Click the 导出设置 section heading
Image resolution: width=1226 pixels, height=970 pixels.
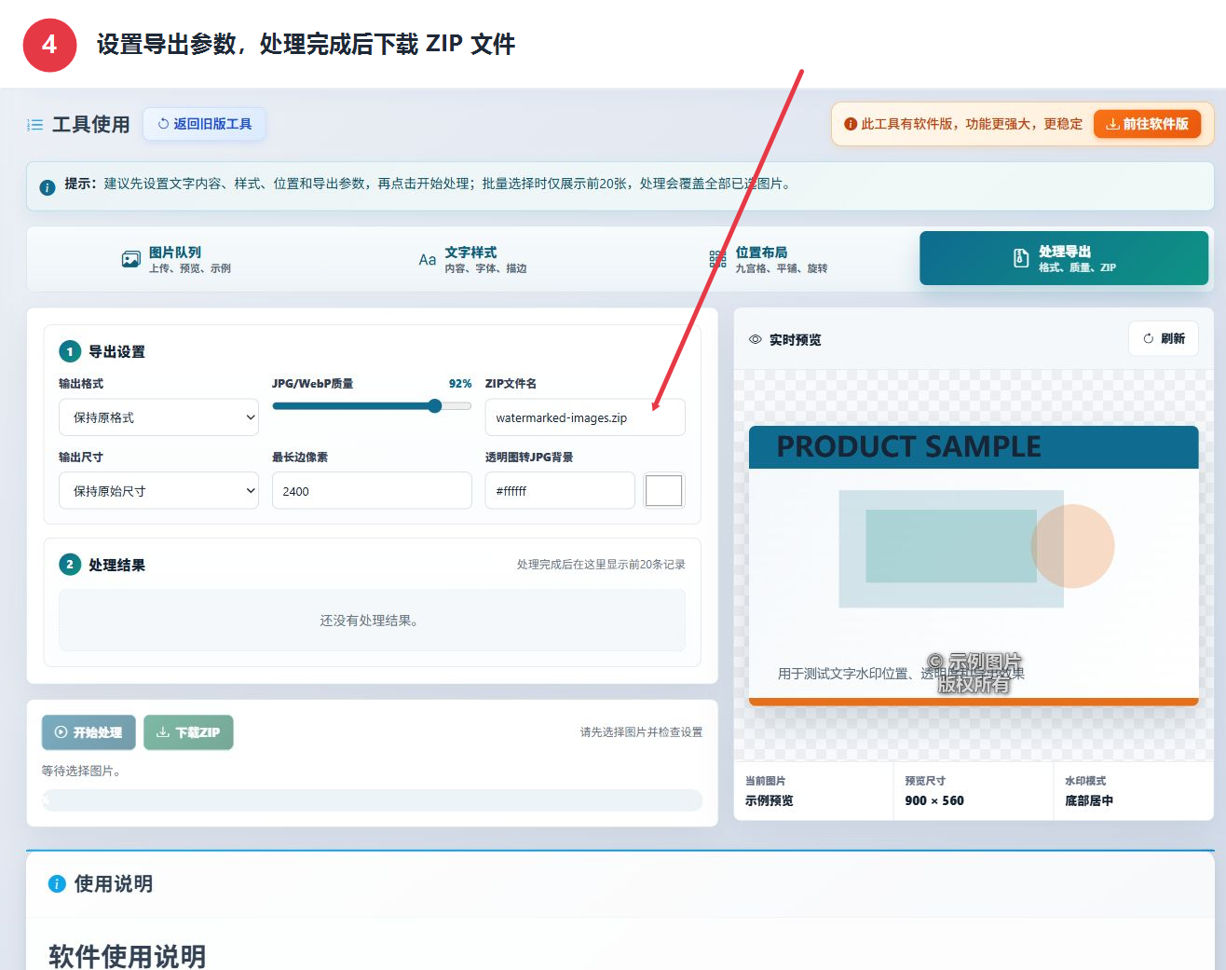(116, 351)
